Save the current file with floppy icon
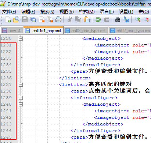The width and height of the screenshot is (151, 143). coord(25,19)
